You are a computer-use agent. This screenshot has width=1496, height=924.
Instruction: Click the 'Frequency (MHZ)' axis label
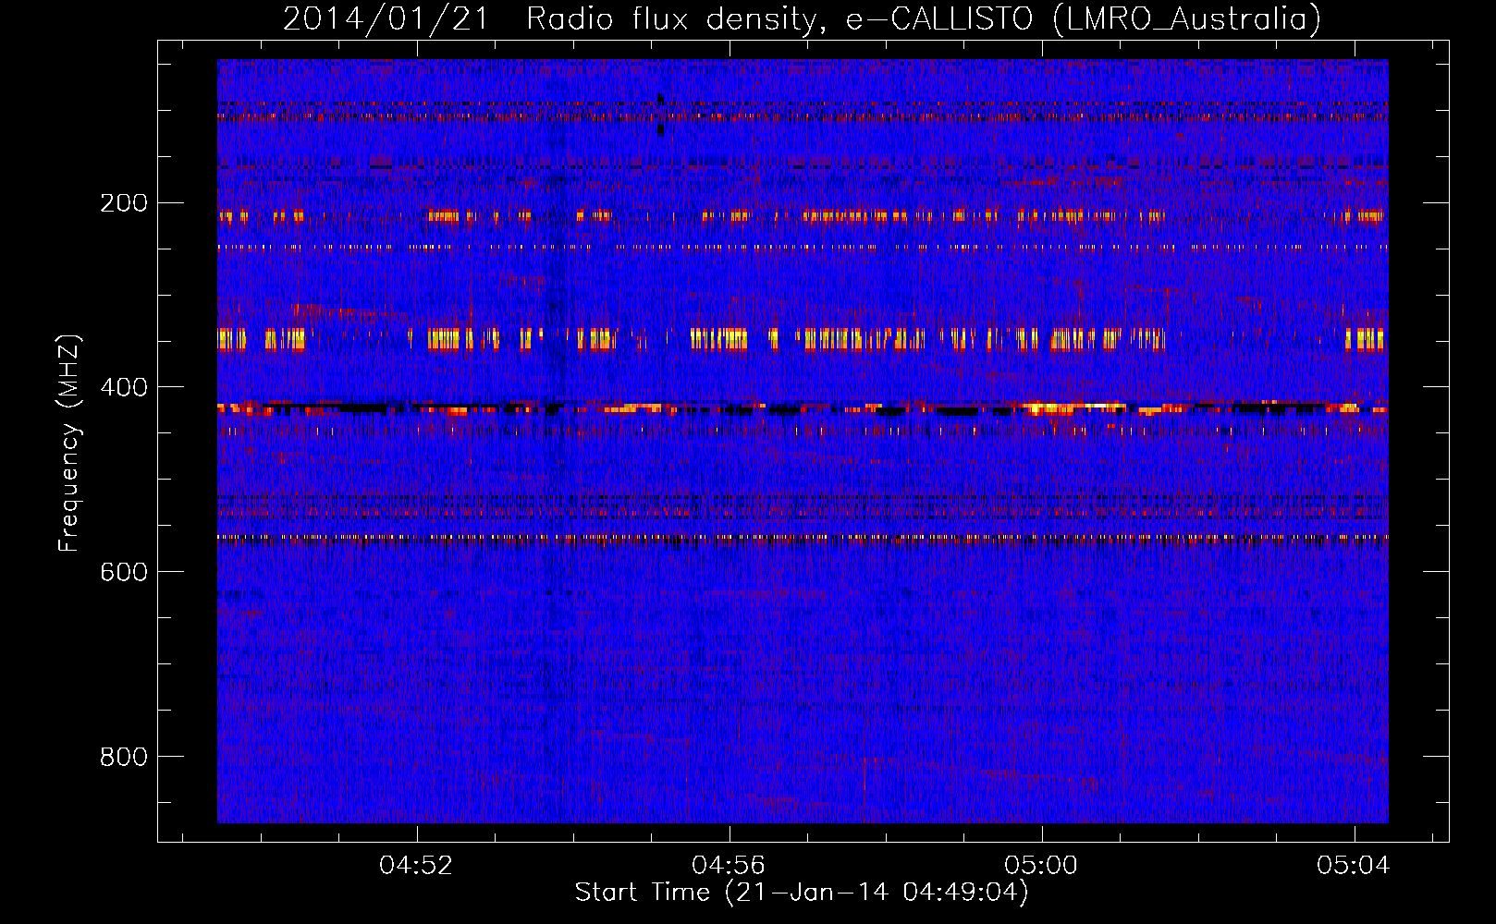(69, 444)
